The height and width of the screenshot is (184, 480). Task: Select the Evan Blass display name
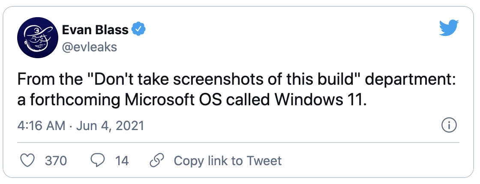click(x=95, y=30)
